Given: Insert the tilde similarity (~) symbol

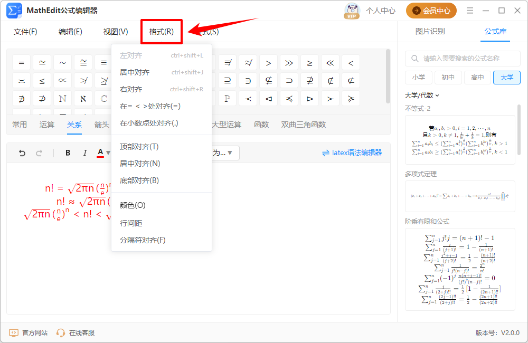Looking at the screenshot, I should [x=63, y=63].
